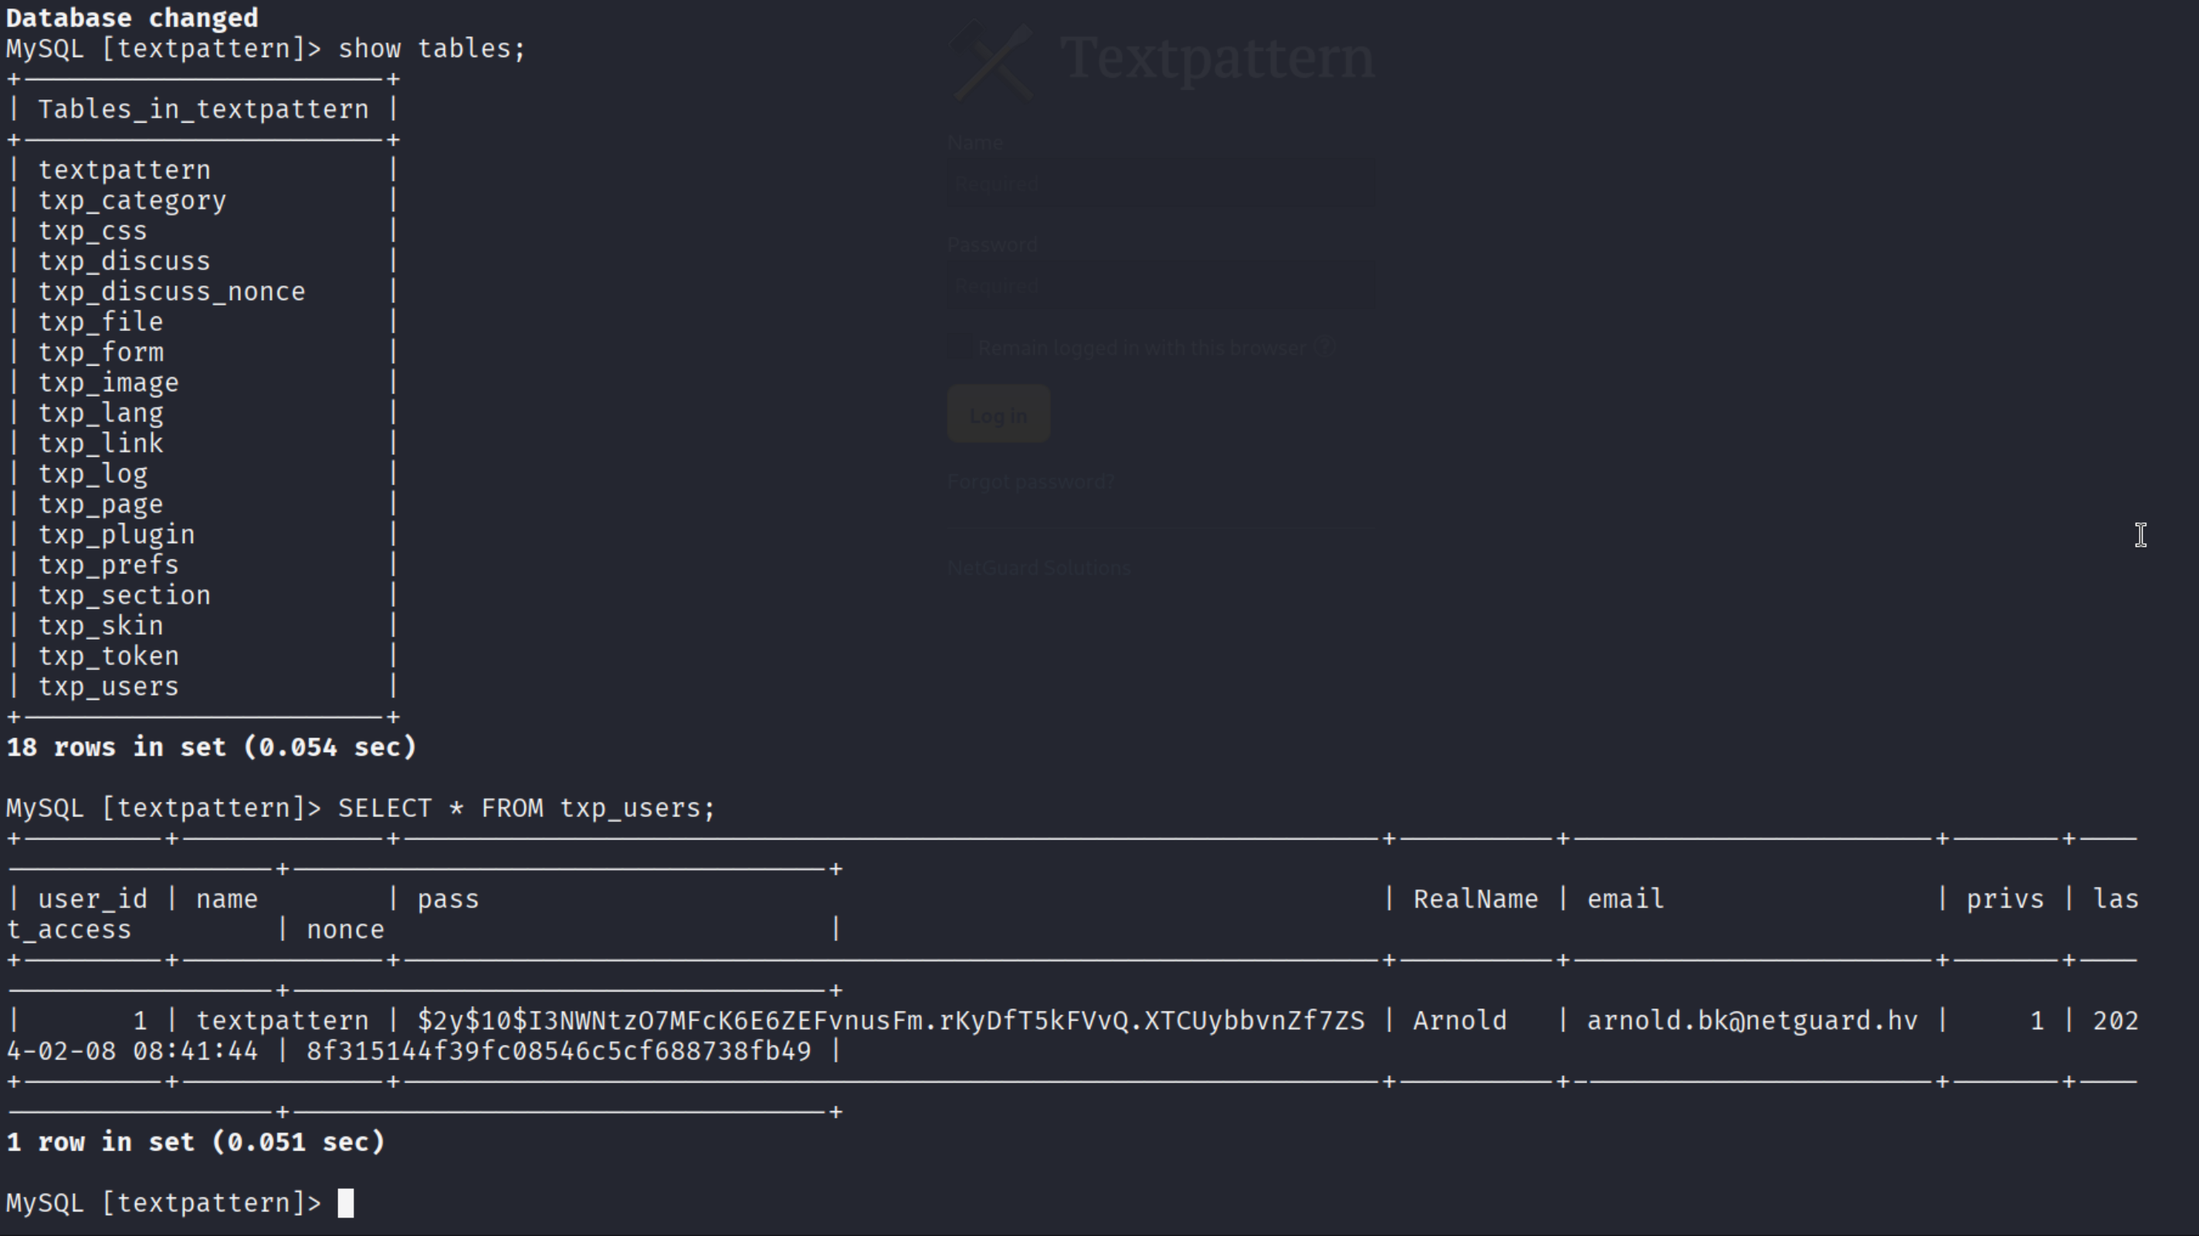The image size is (2199, 1236).
Task: Click the final MySQL prompt cursor block
Action: click(x=346, y=1203)
